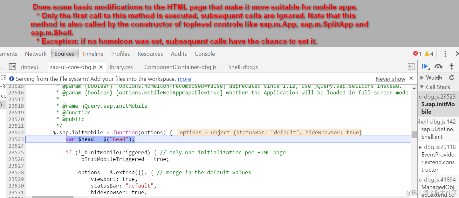Switch to the Network panel

(36, 54)
